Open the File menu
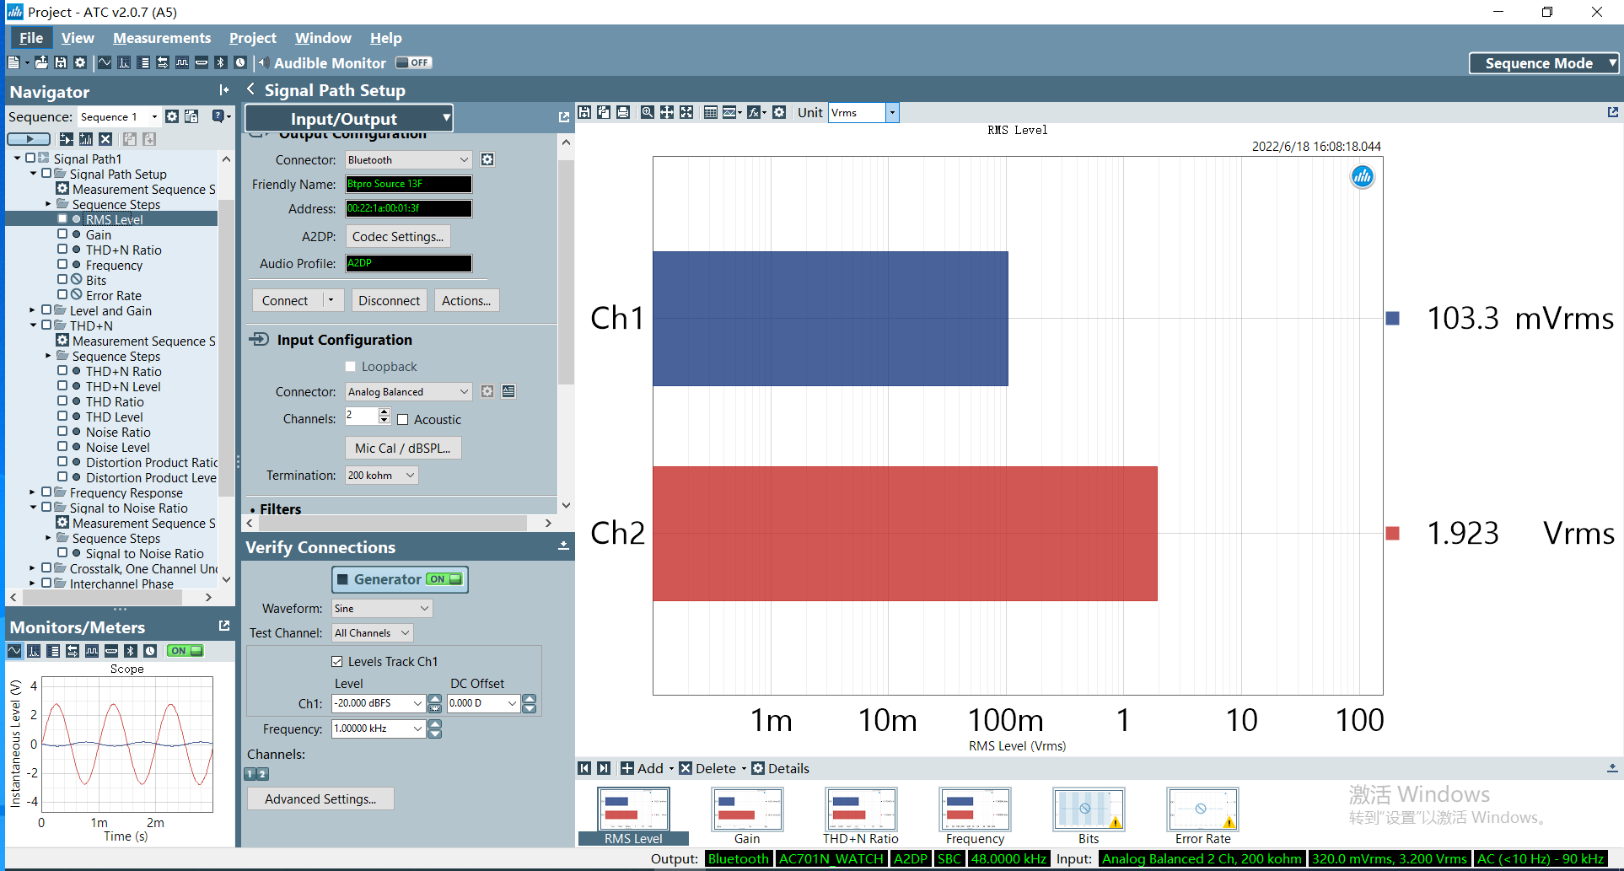Screen dimensions: 1624x871 [31, 38]
